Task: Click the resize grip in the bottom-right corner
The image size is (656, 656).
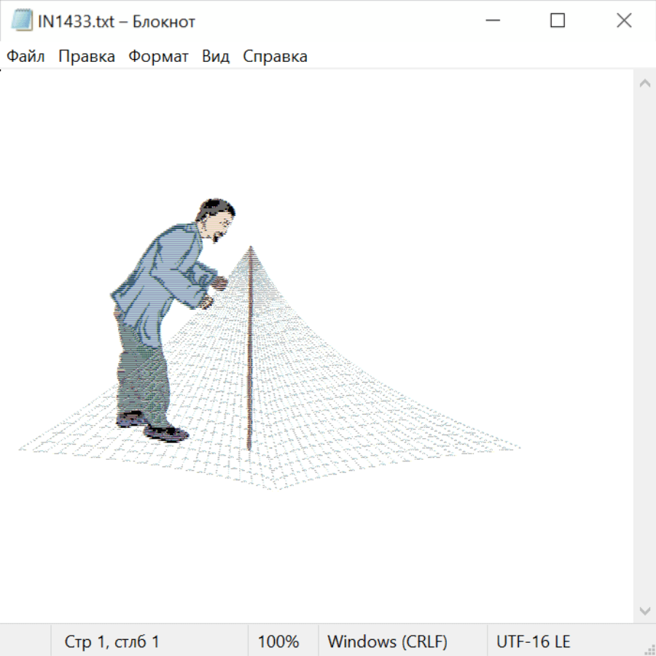Action: click(649, 649)
